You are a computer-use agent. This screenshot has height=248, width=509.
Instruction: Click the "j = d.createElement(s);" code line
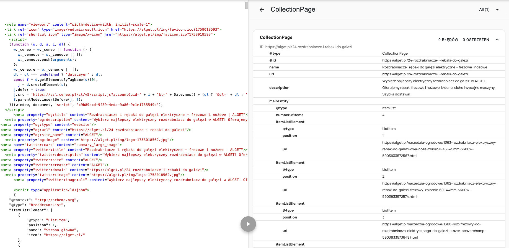pos(43,85)
